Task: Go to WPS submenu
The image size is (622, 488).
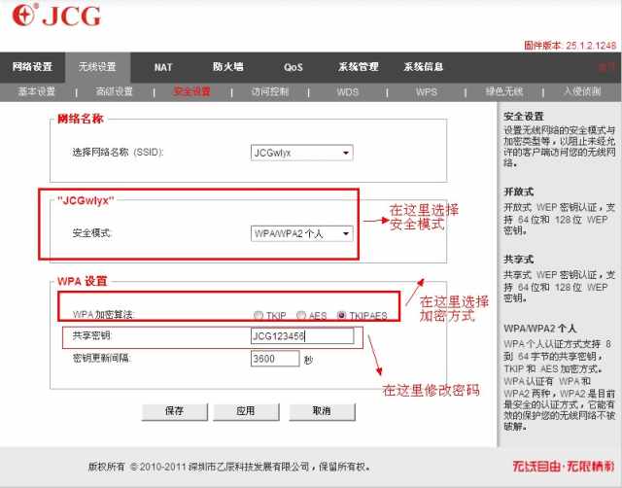Action: [x=427, y=92]
